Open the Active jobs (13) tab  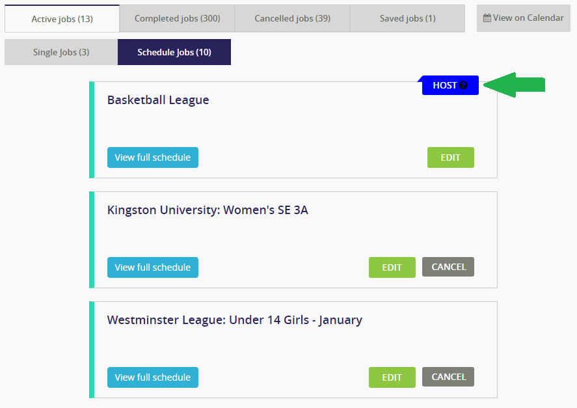[62, 18]
